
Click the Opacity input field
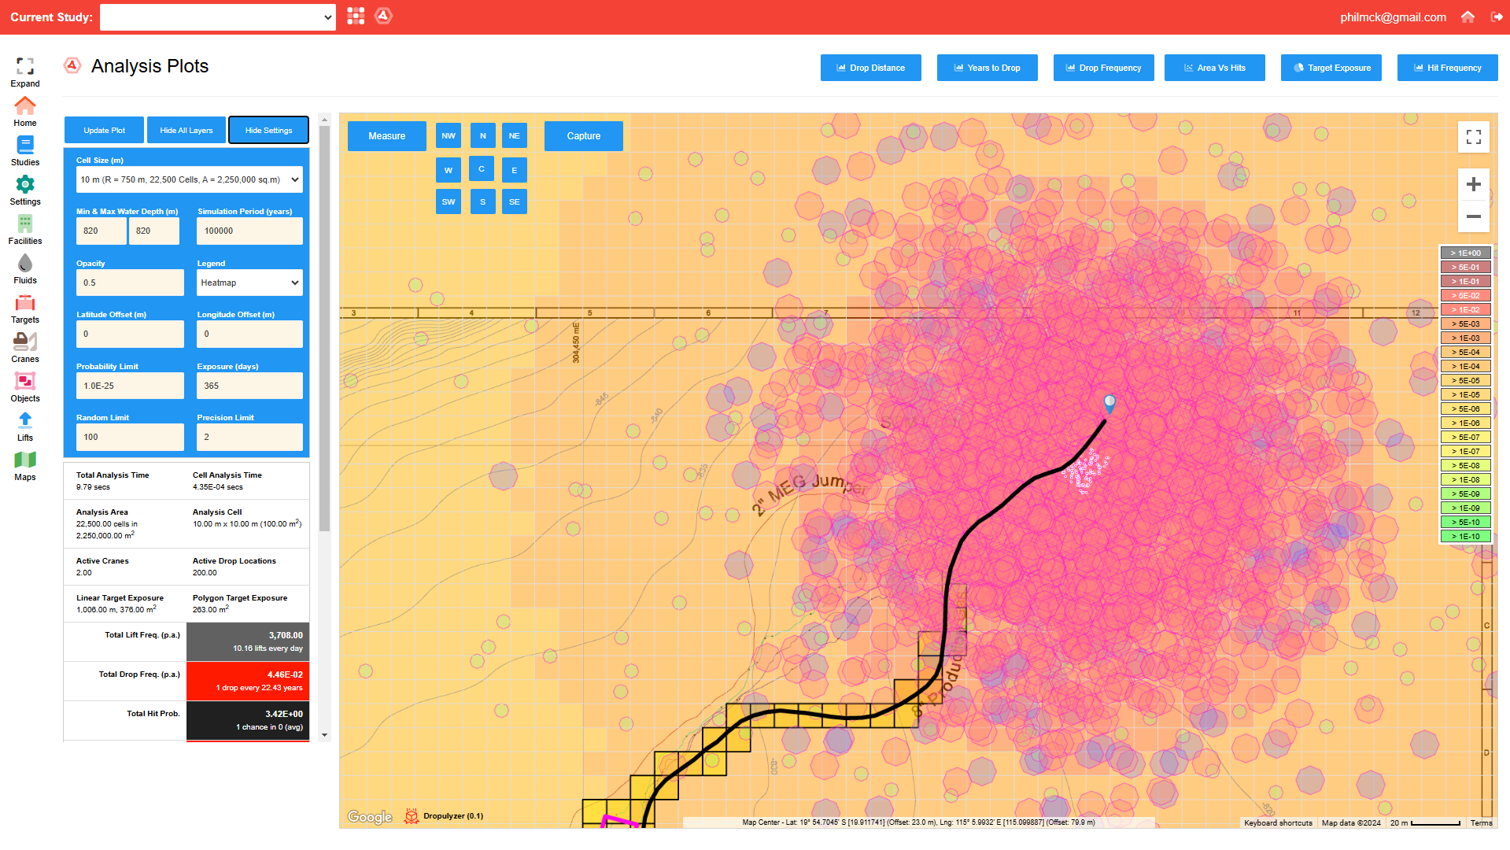[130, 283]
